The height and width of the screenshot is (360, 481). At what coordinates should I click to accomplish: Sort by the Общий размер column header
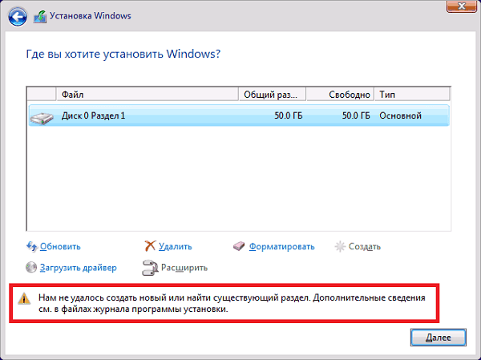[273, 95]
